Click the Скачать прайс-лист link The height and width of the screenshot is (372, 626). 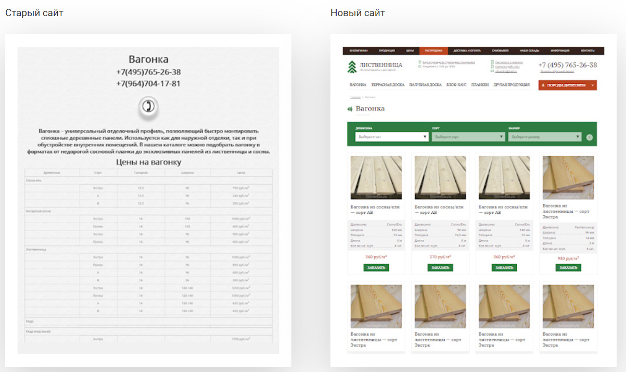tap(507, 67)
